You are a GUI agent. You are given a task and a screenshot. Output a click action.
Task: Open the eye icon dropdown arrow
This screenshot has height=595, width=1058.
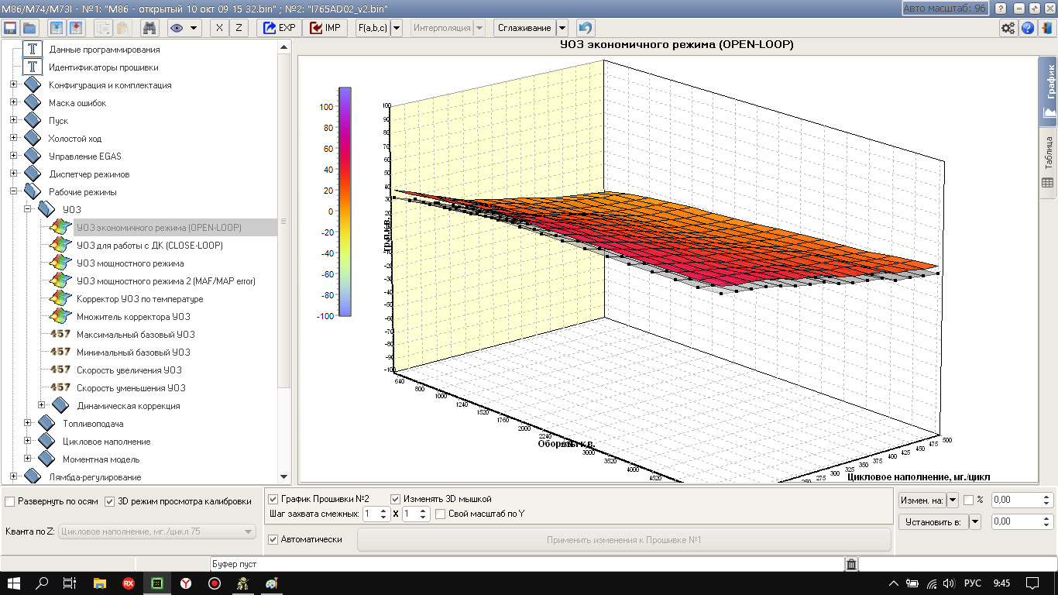(x=194, y=28)
